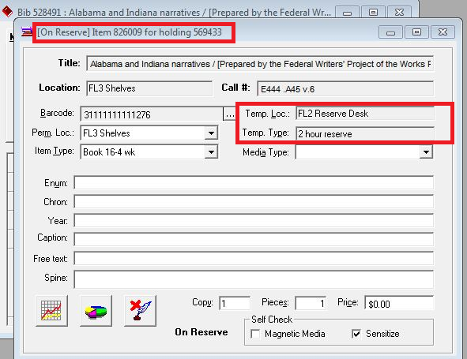The width and height of the screenshot is (467, 359).
Task: Click Temp. Loc. field FL2 Reserve Desk
Action: click(365, 114)
